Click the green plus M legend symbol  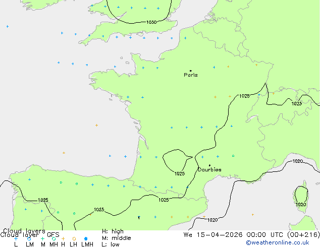tap(42, 238)
